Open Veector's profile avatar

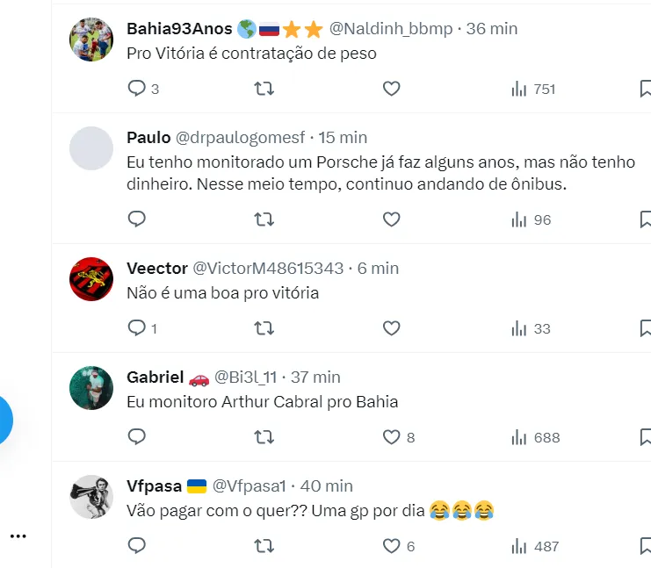tap(91, 279)
